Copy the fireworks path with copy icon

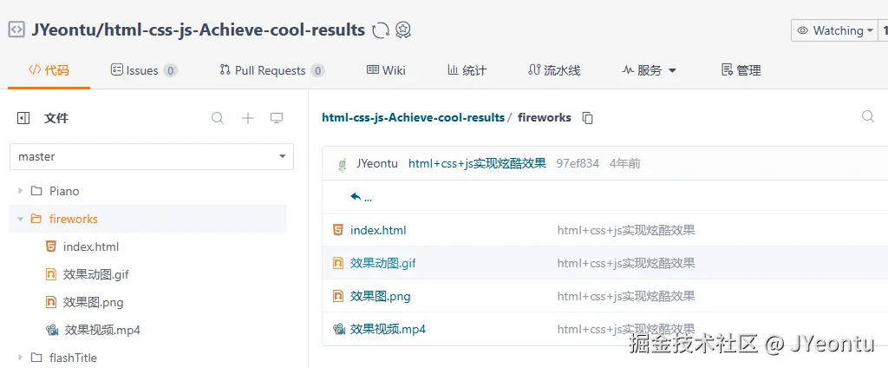[587, 118]
